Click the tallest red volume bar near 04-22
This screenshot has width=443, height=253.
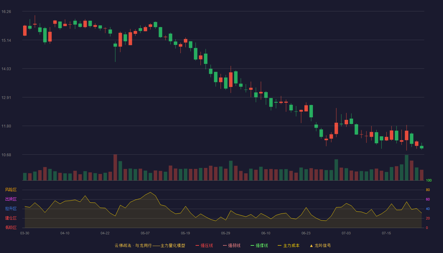pyautogui.click(x=115, y=167)
